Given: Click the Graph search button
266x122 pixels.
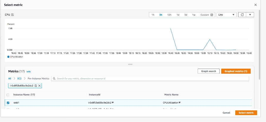Looking at the screenshot, I should pos(209,71).
